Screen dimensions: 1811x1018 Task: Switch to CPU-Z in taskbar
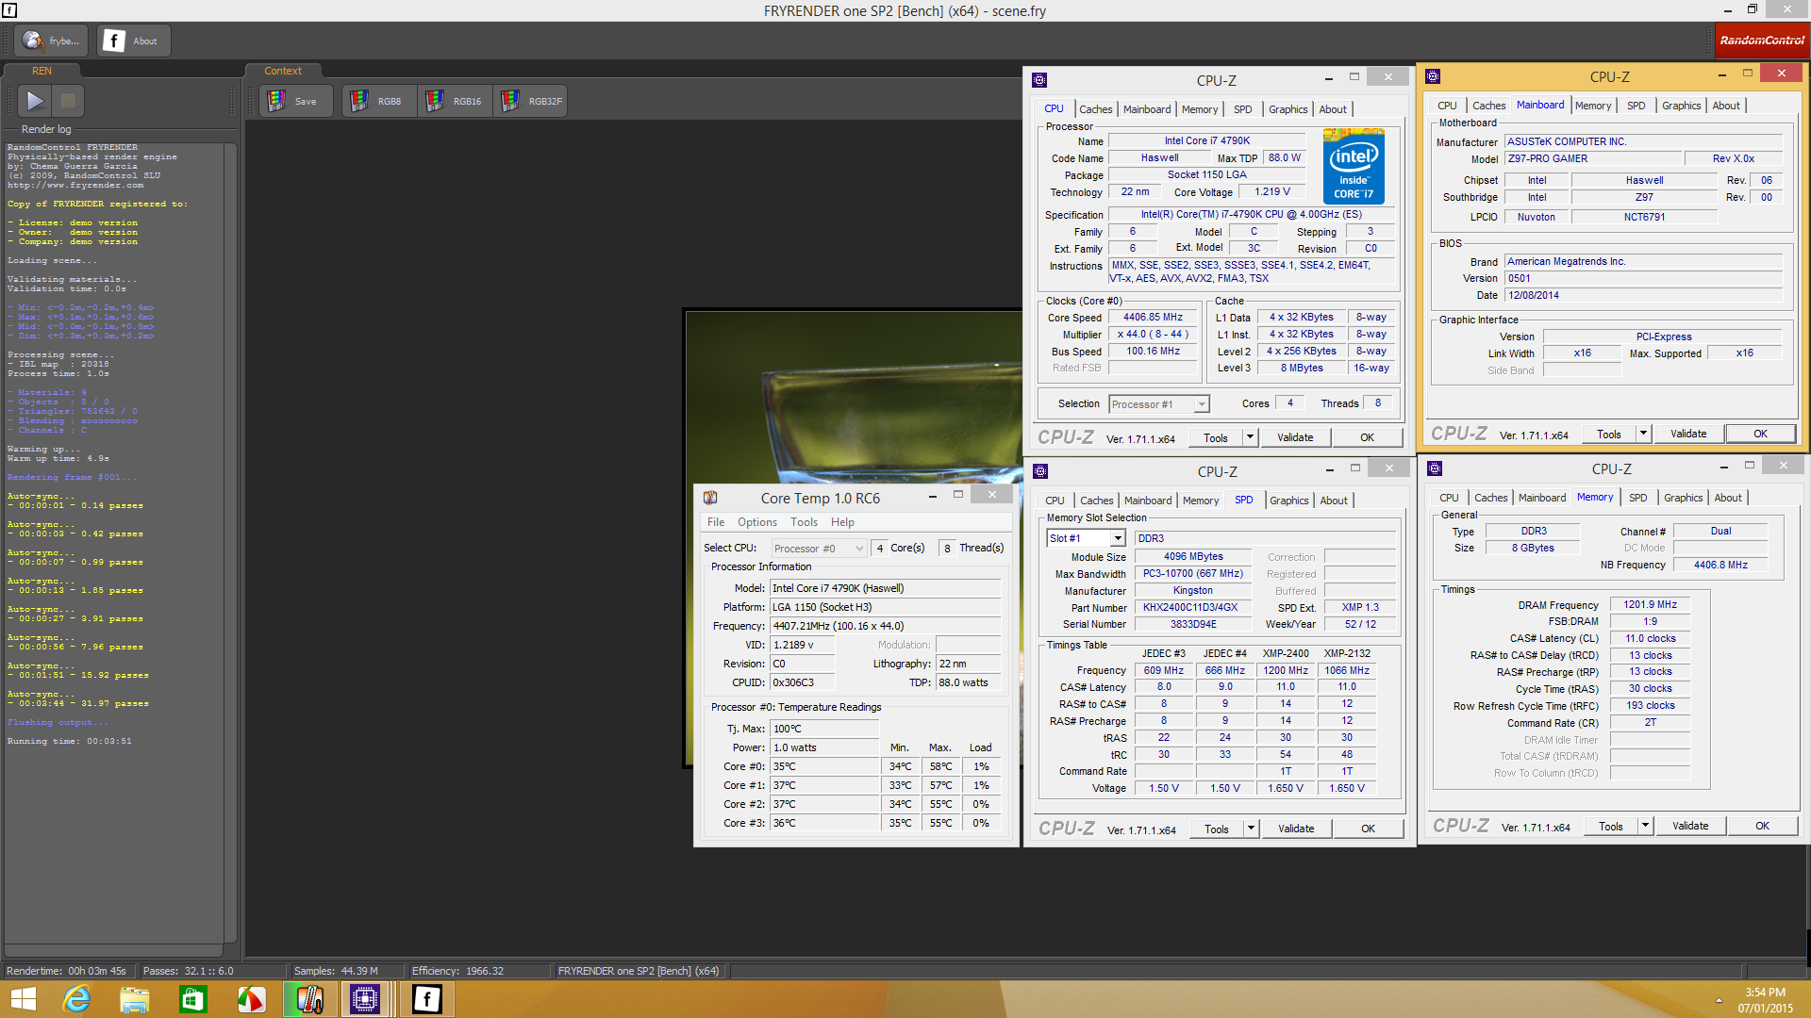365,999
